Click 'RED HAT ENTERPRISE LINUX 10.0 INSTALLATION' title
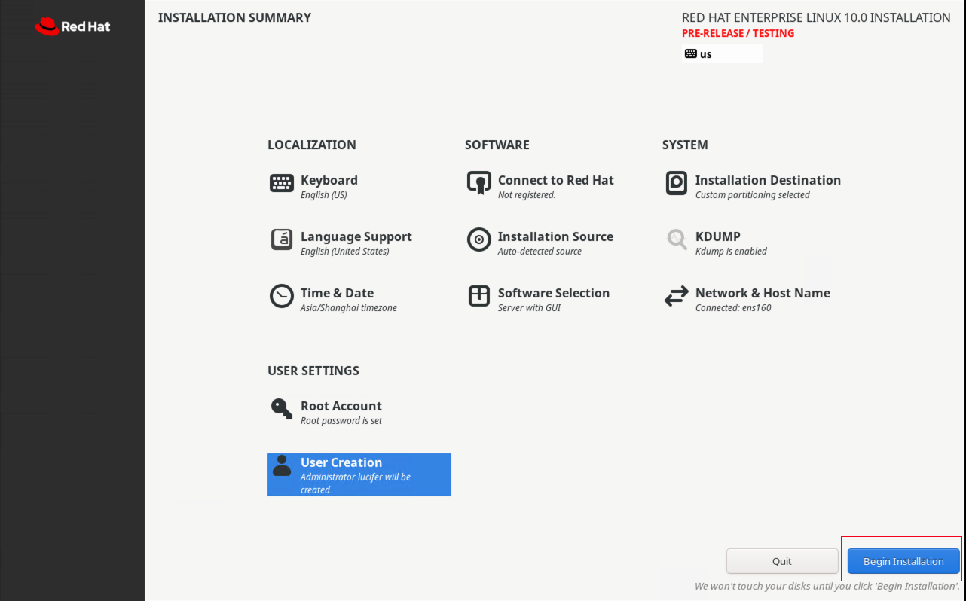The width and height of the screenshot is (966, 601). click(816, 17)
